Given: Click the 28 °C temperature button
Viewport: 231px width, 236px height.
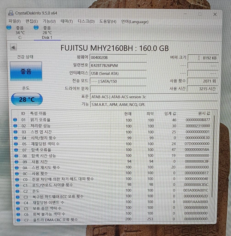Looking at the screenshot, I should [x=27, y=99].
